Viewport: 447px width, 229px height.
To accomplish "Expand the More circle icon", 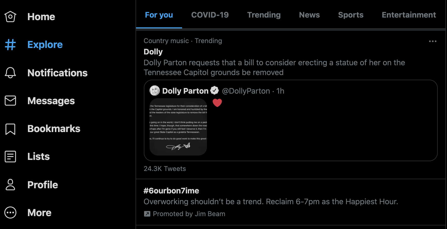I will click(x=10, y=213).
